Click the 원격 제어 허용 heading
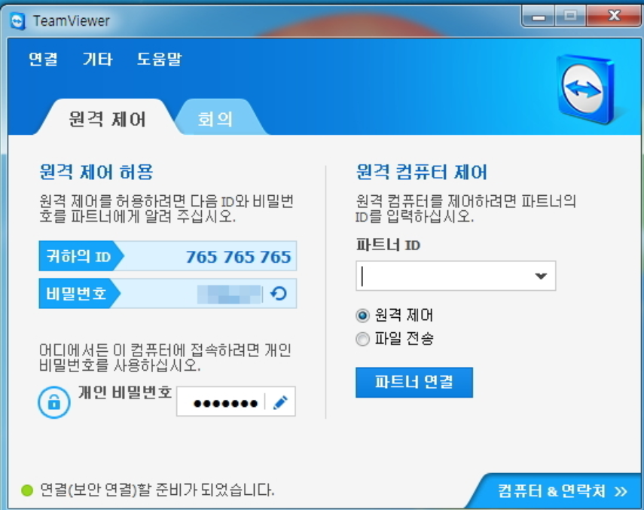The height and width of the screenshot is (510, 644). click(x=96, y=172)
